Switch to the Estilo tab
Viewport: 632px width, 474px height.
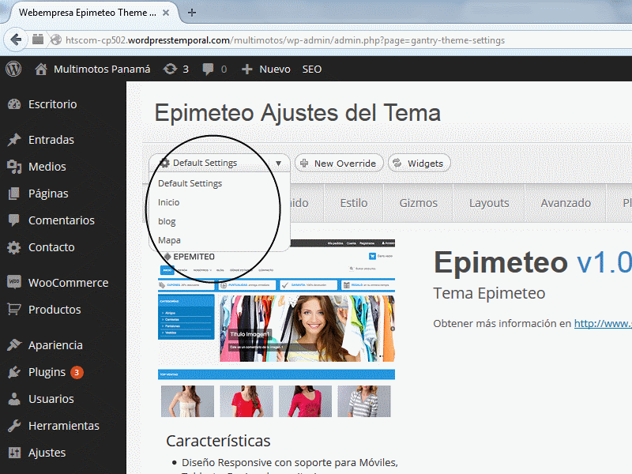(x=353, y=203)
